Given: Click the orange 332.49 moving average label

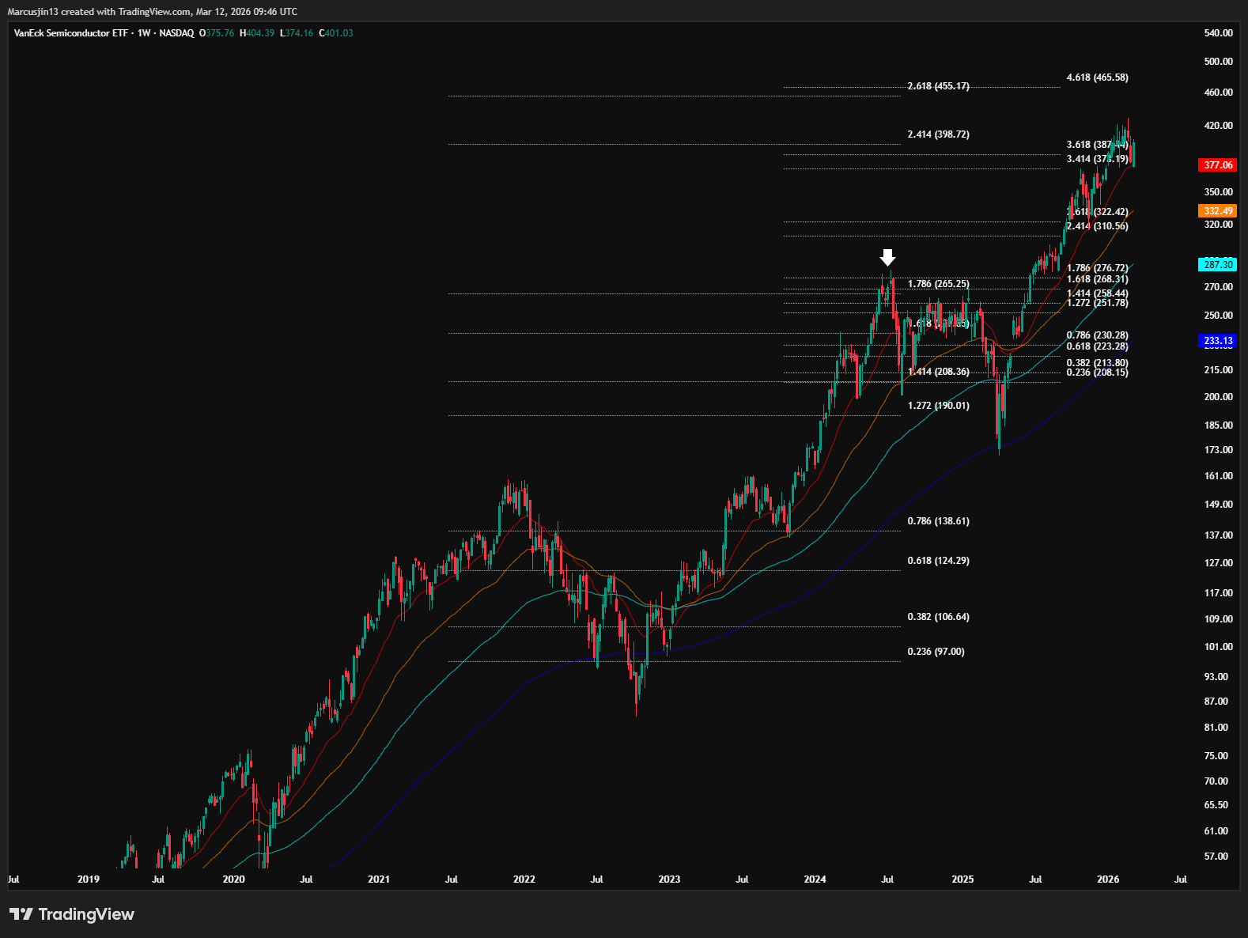Looking at the screenshot, I should (x=1218, y=211).
